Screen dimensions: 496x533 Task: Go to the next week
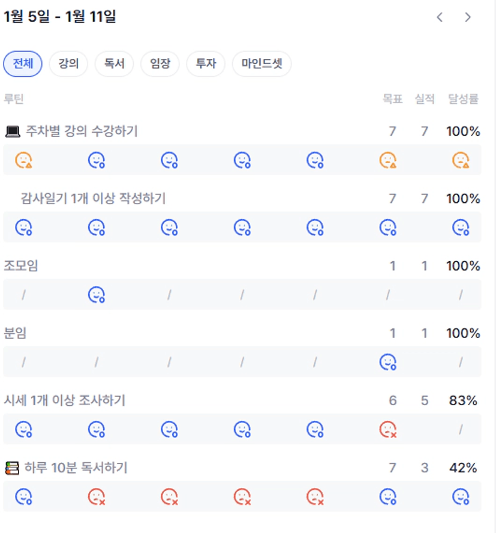(x=468, y=17)
